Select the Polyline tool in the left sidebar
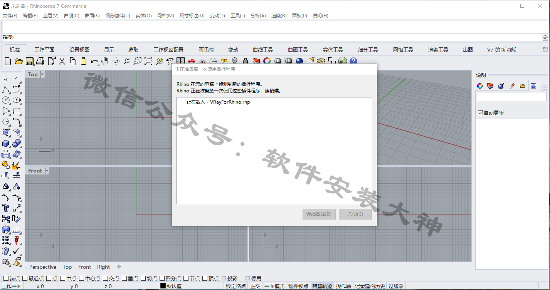 click(6, 90)
